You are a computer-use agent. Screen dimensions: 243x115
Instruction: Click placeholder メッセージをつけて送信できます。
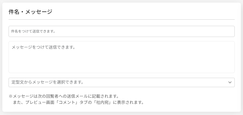coord(43,47)
